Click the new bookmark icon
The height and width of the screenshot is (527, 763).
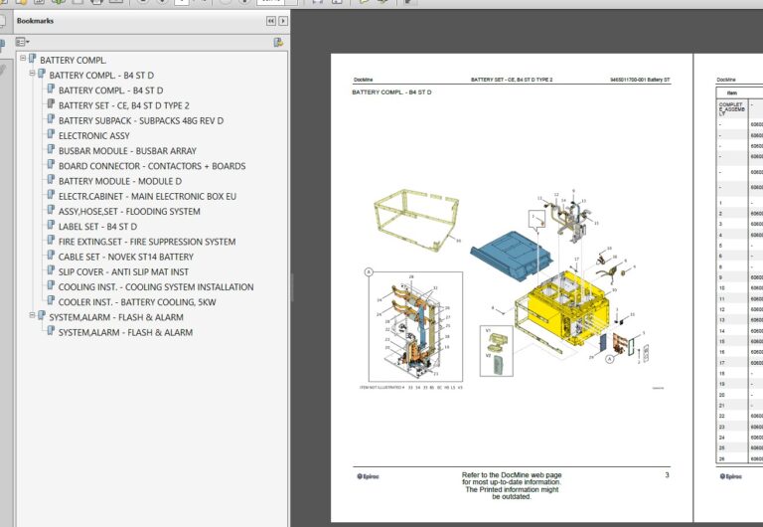click(x=278, y=43)
